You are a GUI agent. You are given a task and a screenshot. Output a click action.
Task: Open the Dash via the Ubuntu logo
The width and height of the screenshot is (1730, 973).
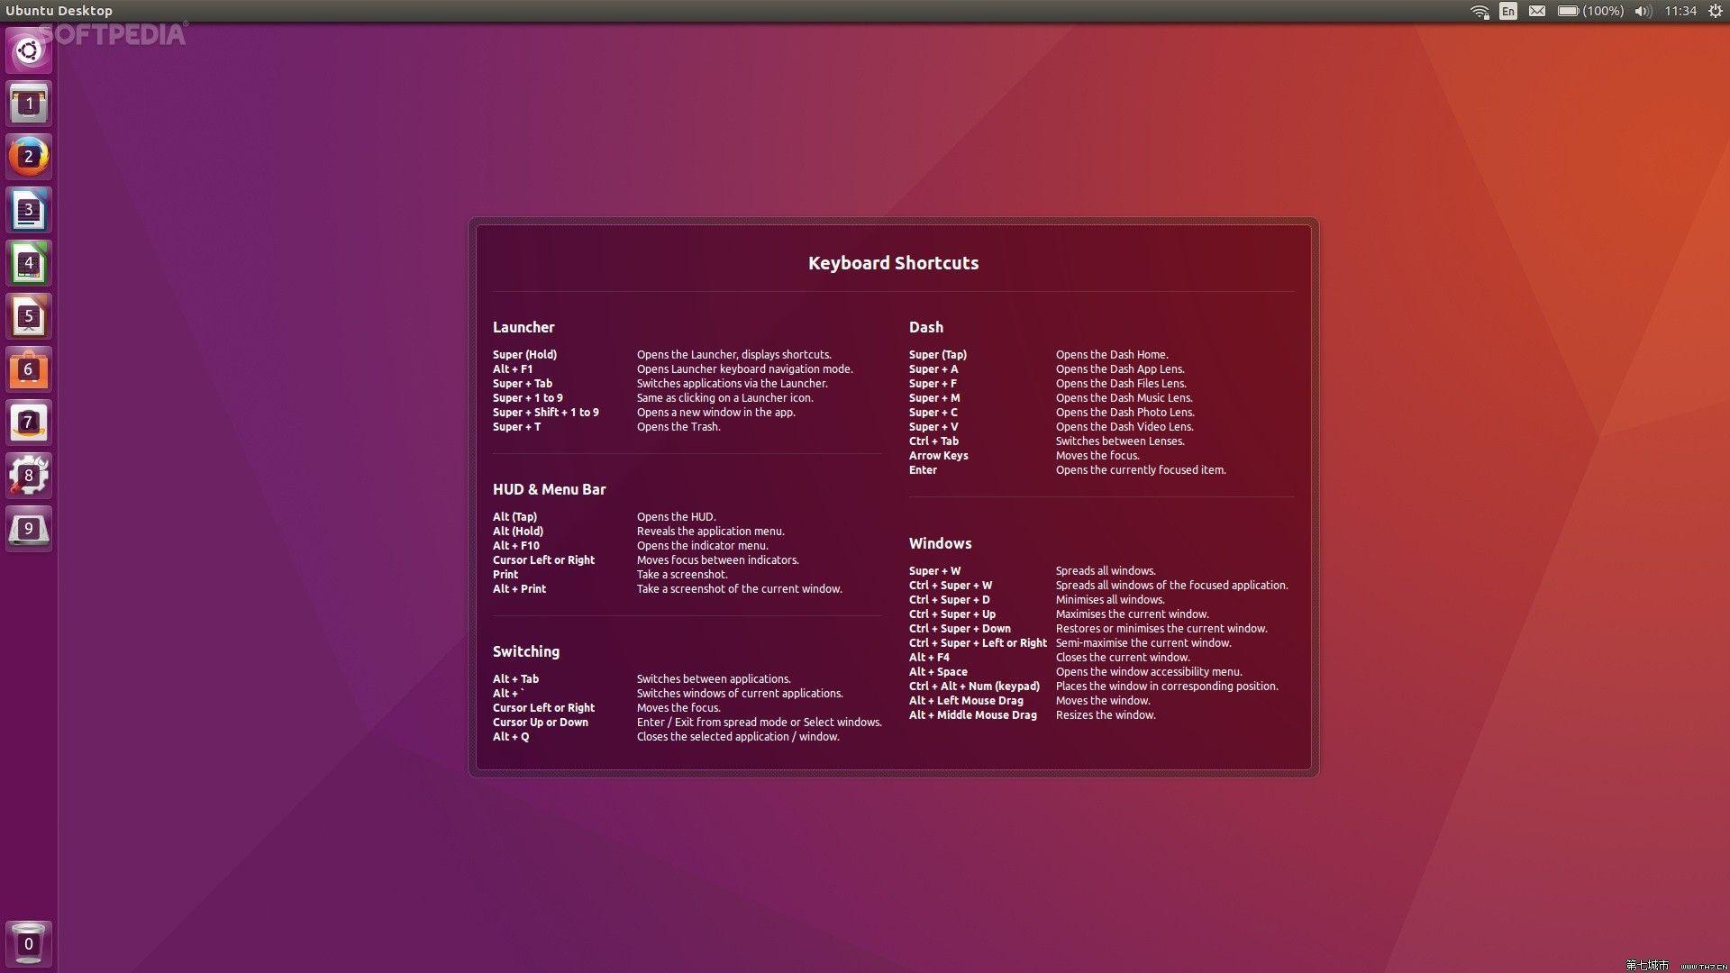click(29, 50)
